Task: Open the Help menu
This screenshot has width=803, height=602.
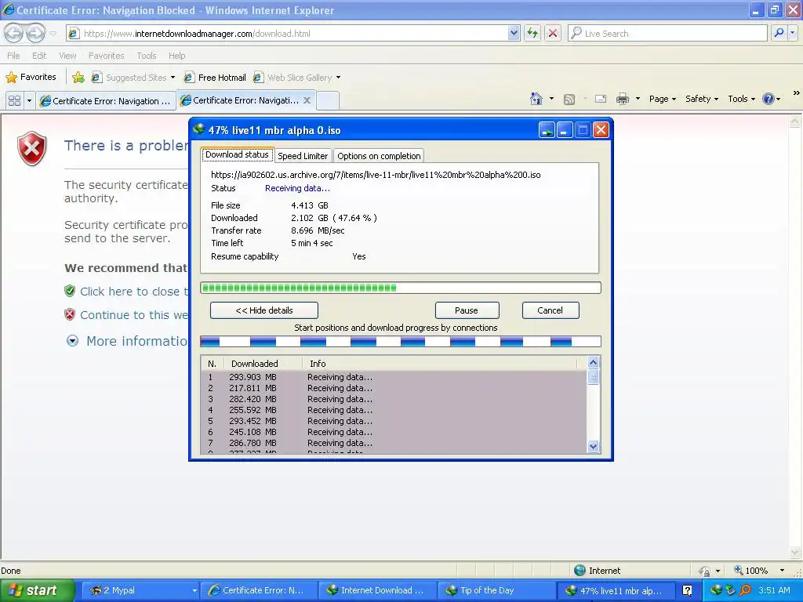Action: (x=176, y=56)
